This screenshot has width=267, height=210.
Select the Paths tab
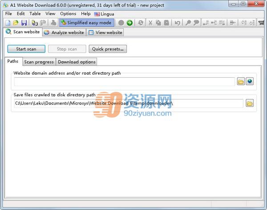click(13, 61)
